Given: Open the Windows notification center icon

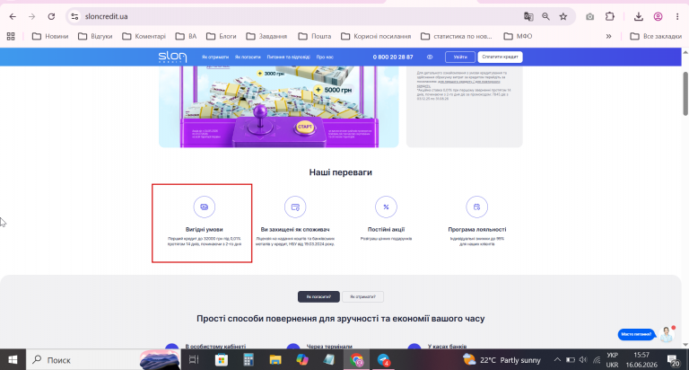Looking at the screenshot, I should [672, 360].
